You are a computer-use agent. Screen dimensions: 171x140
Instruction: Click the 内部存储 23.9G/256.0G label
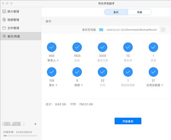tap(18, 132)
